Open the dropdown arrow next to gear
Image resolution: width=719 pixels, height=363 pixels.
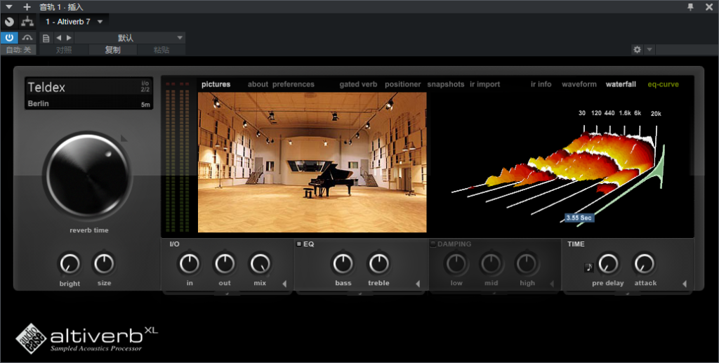[x=649, y=49]
